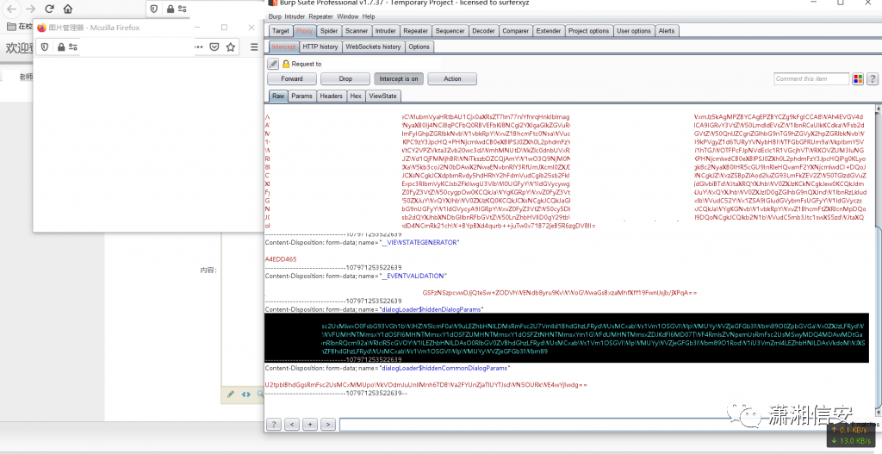
Task: Go forward in the main Firefox window
Action: click(x=30, y=9)
